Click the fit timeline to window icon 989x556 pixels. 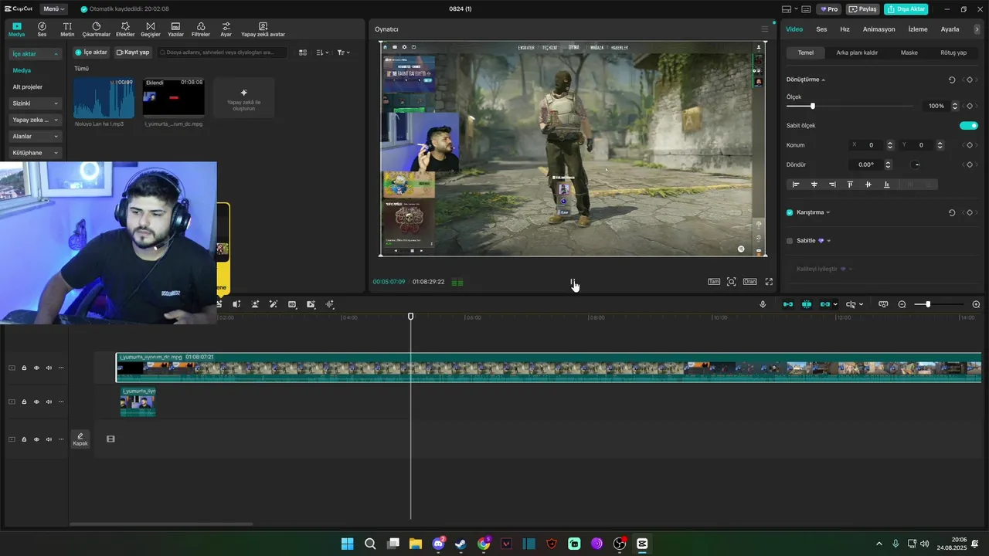[x=883, y=304]
